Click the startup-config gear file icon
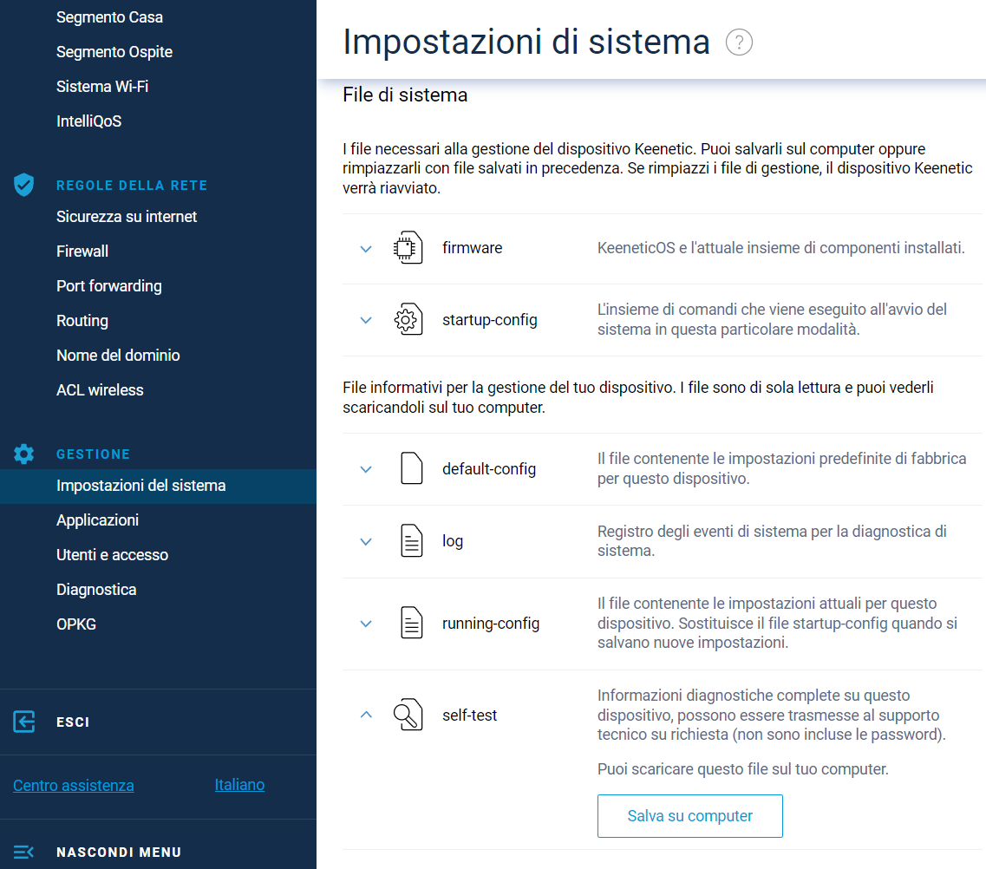 pos(408,320)
